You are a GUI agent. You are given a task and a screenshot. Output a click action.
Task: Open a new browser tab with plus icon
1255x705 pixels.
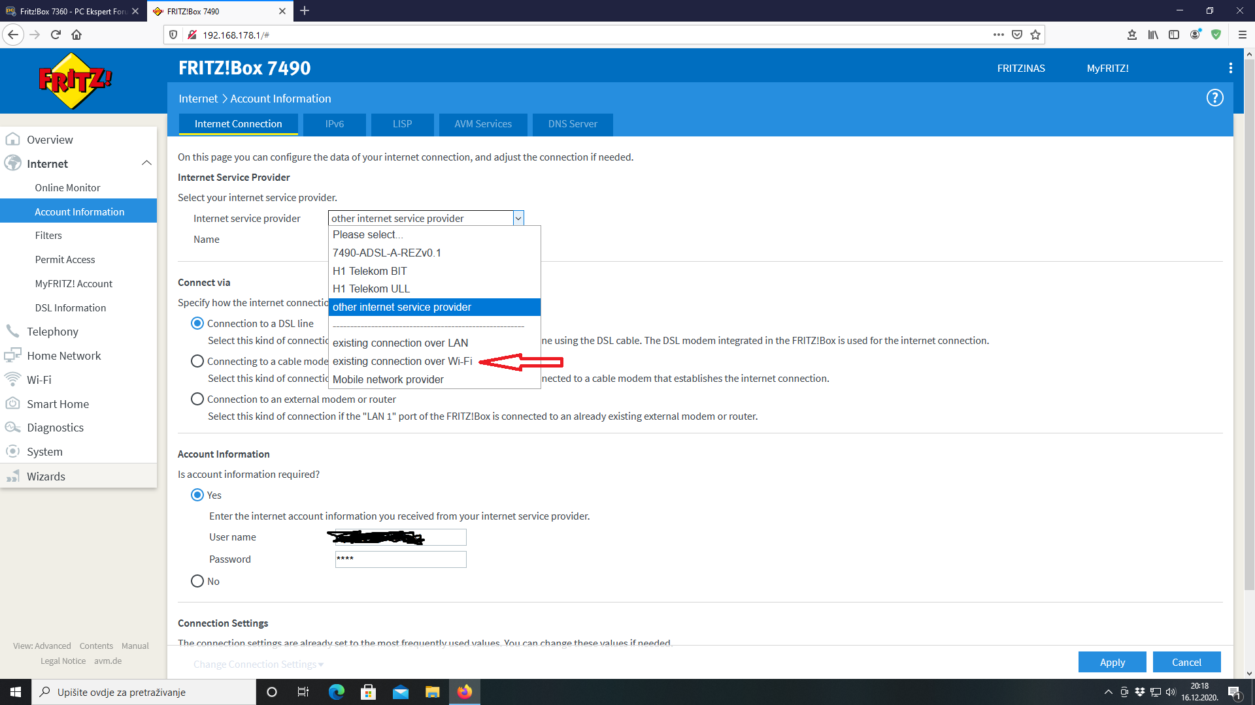tap(305, 10)
